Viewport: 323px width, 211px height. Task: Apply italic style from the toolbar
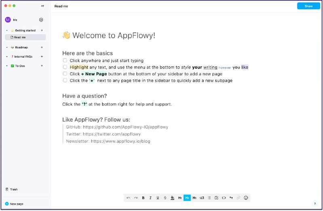(151, 198)
